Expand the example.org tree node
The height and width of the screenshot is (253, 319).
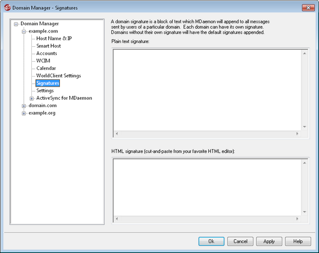[24, 114]
